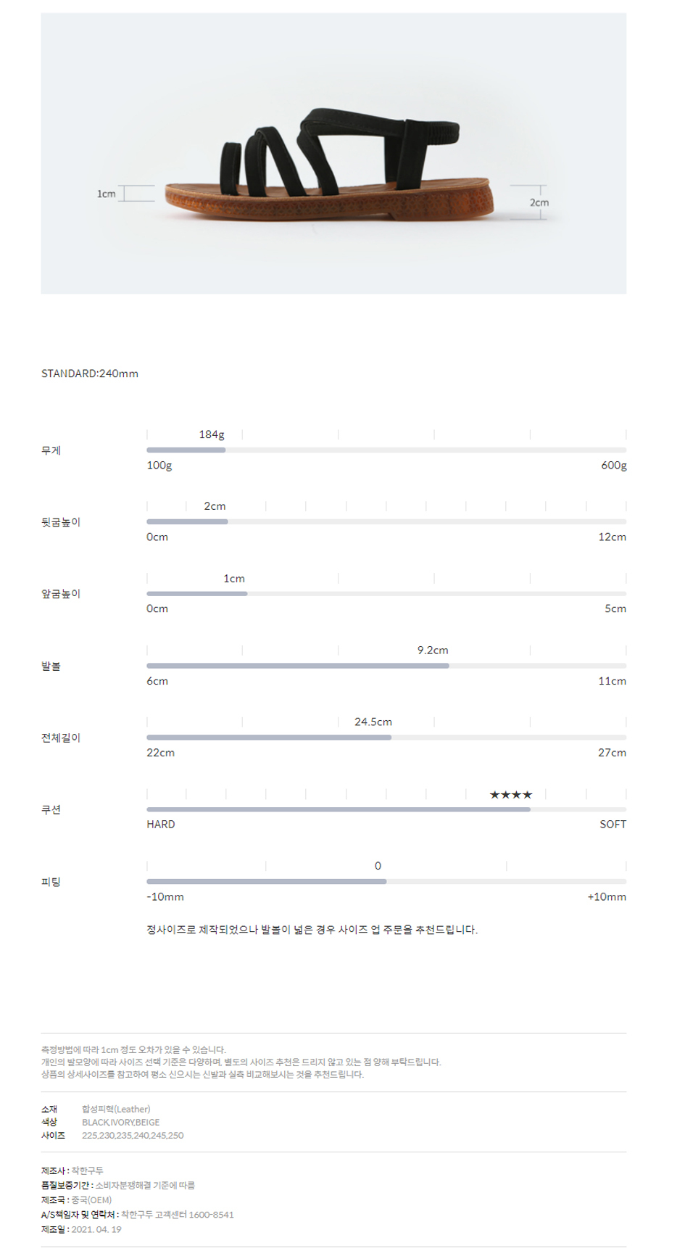685x1251 pixels.
Task: Click the BLACK,IVORY,BEIGE color list
Action: pos(120,1123)
